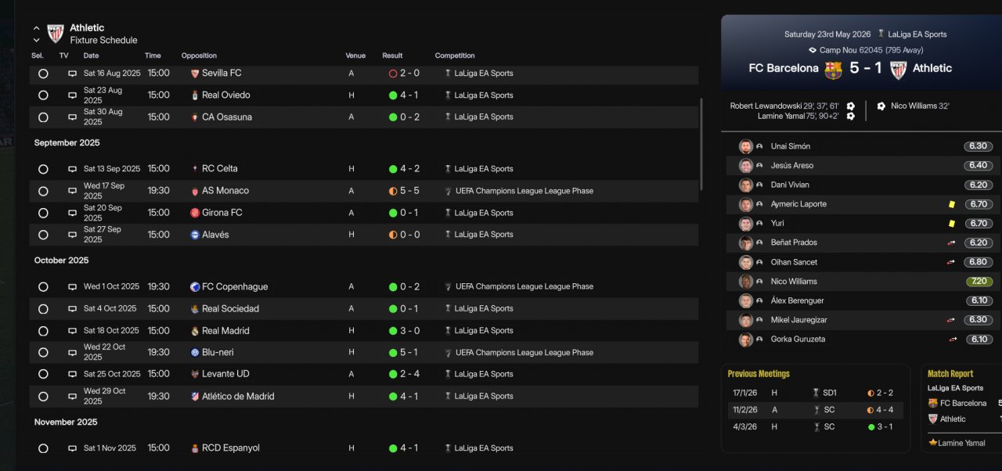Click the Real Sociedad club badge
Viewport: 1002px width, 471px height.
pos(195,309)
